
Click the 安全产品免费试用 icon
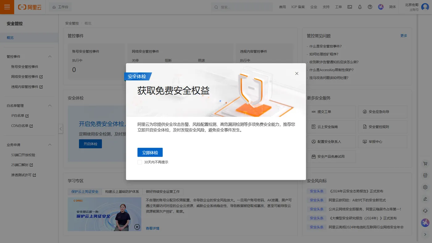(314, 157)
